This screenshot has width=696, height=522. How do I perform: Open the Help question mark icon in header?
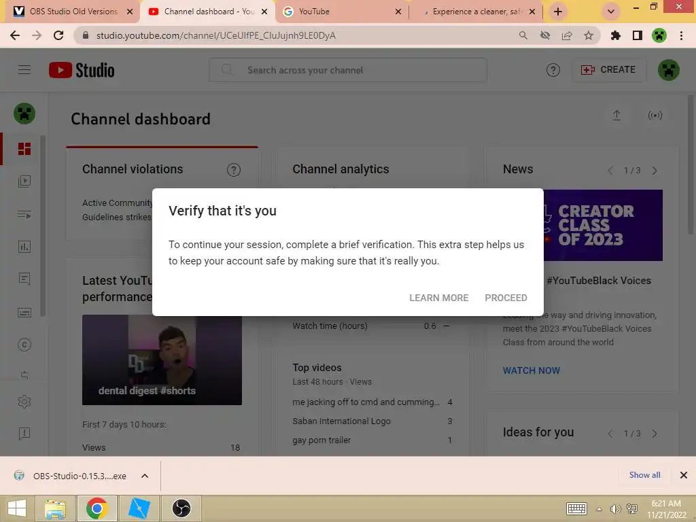point(553,70)
